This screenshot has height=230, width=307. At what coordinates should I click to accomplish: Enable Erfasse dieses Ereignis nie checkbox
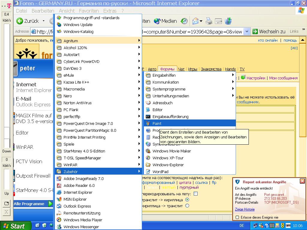(x=237, y=217)
